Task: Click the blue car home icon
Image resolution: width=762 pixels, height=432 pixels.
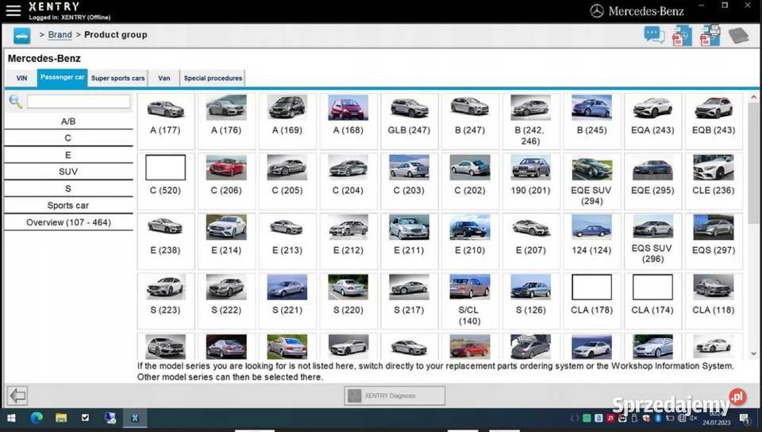Action: pyautogui.click(x=22, y=36)
